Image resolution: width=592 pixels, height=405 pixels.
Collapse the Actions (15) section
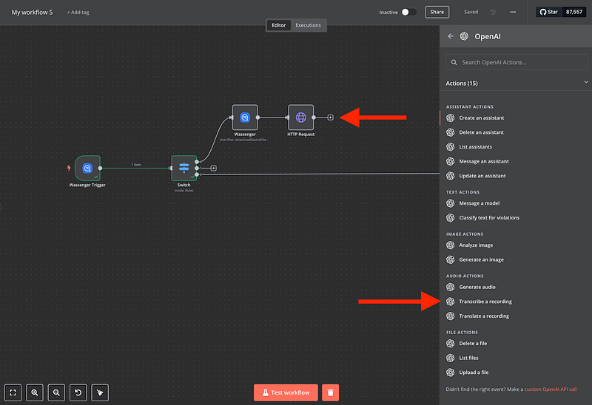(586, 83)
